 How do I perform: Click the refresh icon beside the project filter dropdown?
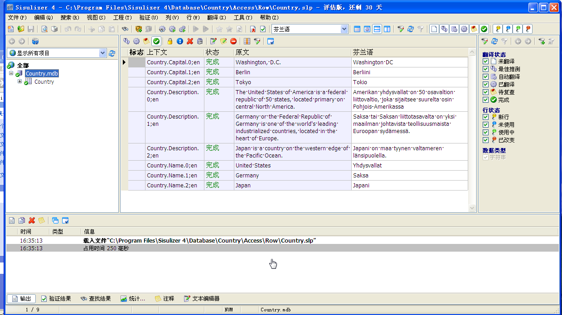(x=112, y=53)
